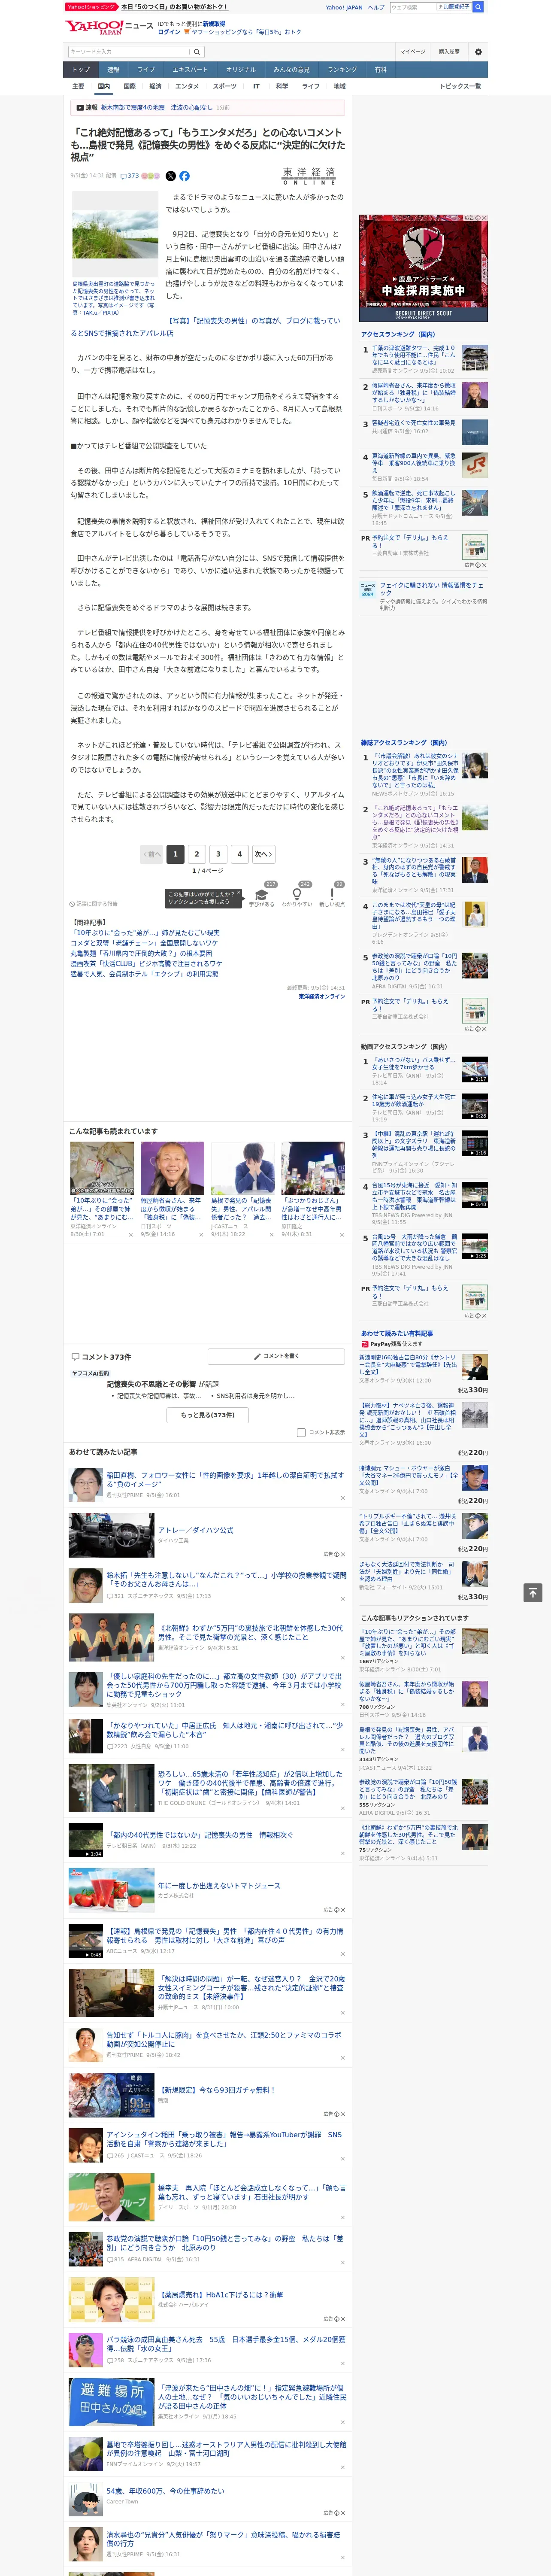Image resolution: width=551 pixels, height=2576 pixels.
Task: Go to article page 4
Action: pos(239,854)
